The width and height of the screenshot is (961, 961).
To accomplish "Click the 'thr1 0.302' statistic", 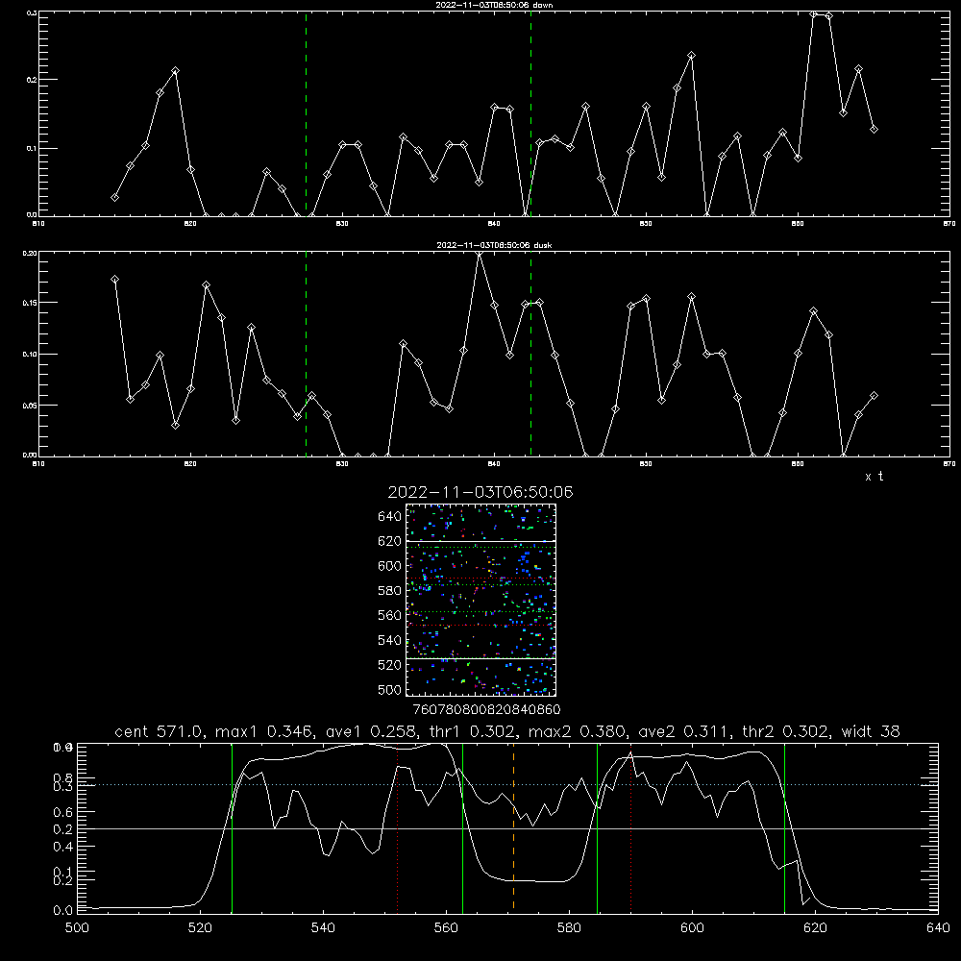I will (x=473, y=731).
